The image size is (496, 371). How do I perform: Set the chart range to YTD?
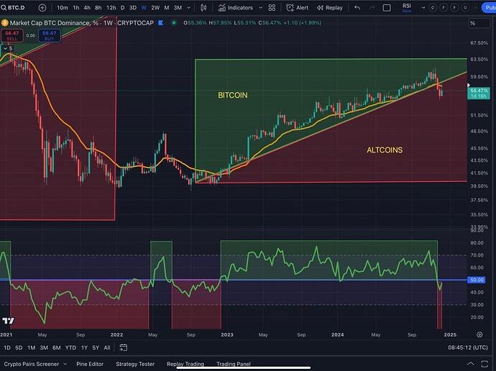tap(70, 347)
